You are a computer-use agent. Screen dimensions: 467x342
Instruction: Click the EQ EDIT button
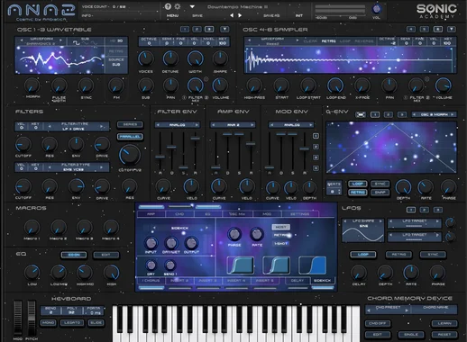(105, 255)
